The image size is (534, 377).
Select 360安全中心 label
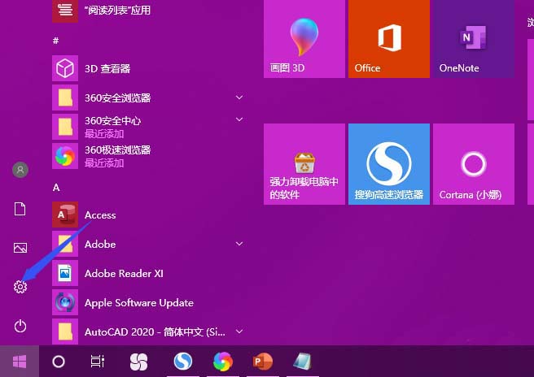tap(112, 121)
